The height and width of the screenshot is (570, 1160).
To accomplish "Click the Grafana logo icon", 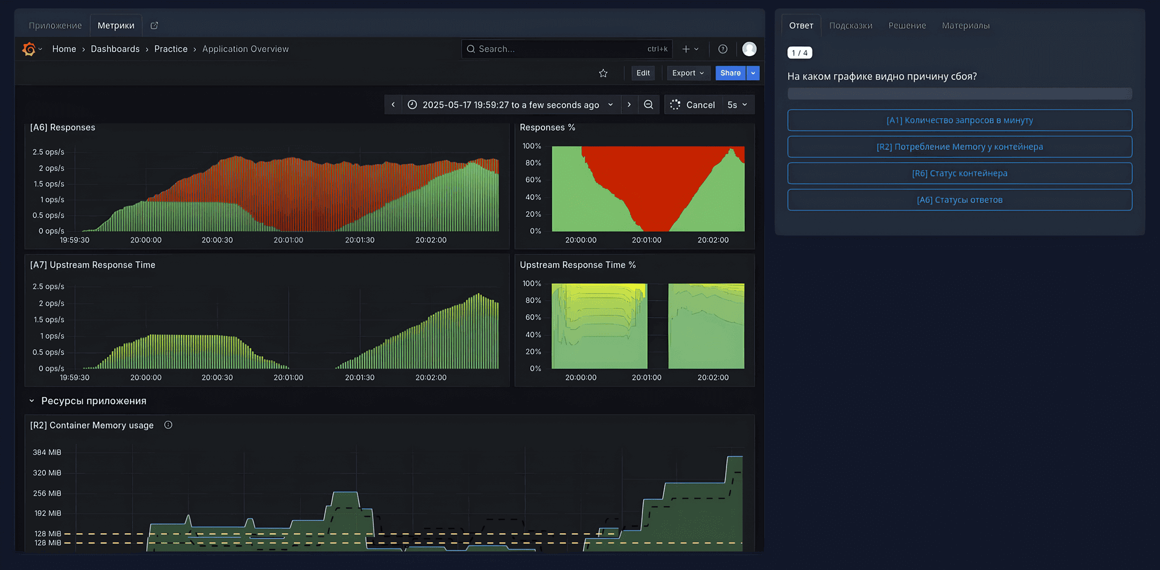I will click(29, 49).
